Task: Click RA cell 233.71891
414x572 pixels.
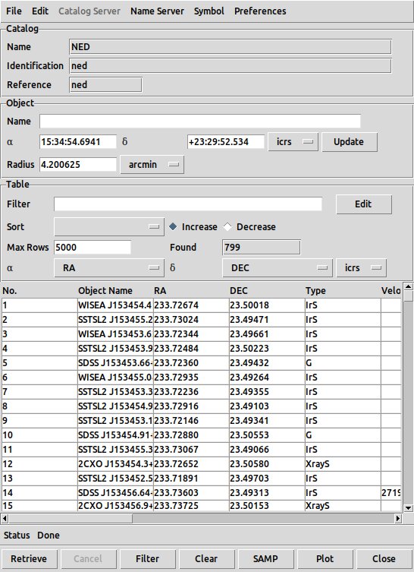Action: click(x=191, y=479)
